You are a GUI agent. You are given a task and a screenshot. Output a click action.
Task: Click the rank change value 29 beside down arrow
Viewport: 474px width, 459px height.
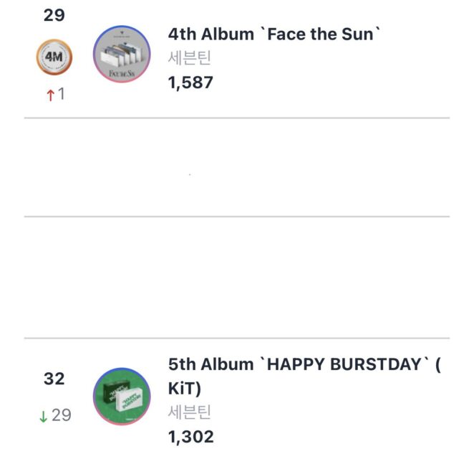(x=62, y=415)
